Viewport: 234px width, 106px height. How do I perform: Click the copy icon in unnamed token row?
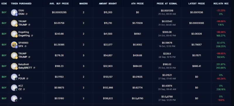[20, 98]
